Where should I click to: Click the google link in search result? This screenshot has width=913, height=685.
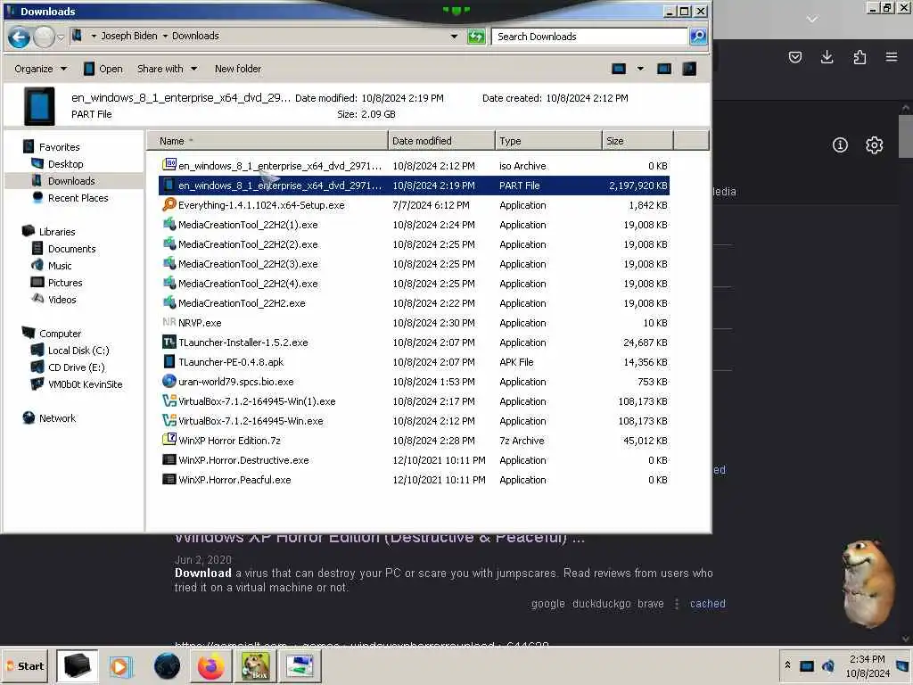[548, 604]
